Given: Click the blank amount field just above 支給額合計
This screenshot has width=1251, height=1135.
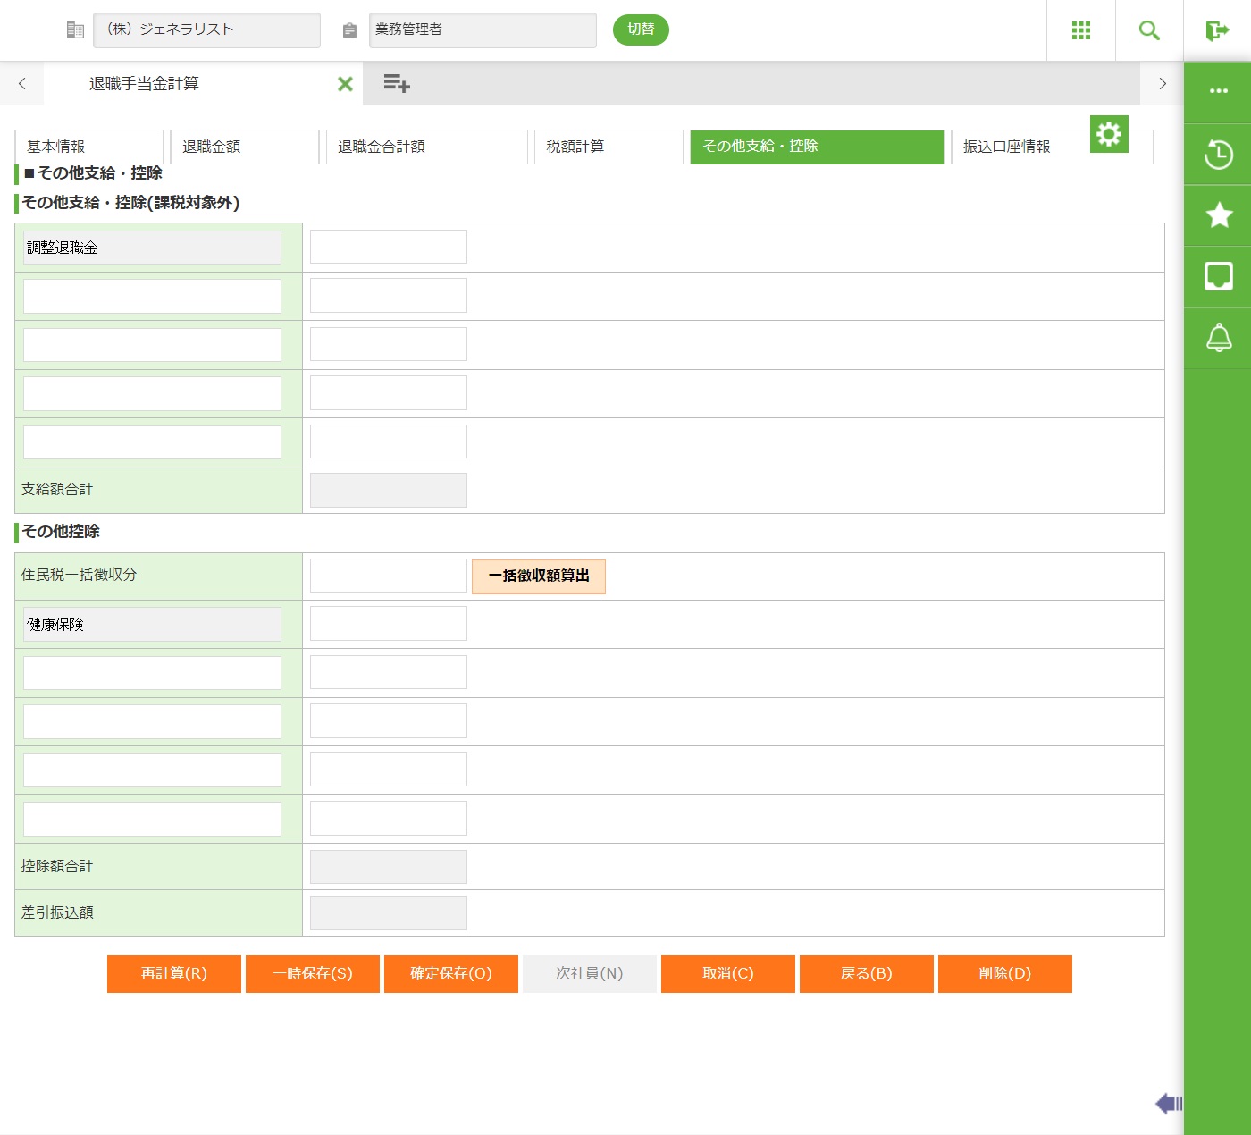Looking at the screenshot, I should pos(389,441).
